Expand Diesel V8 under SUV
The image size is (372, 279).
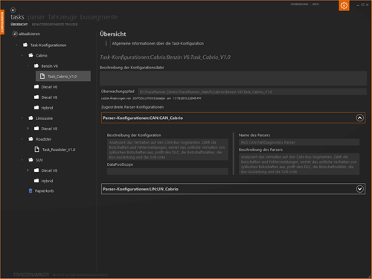28,170
